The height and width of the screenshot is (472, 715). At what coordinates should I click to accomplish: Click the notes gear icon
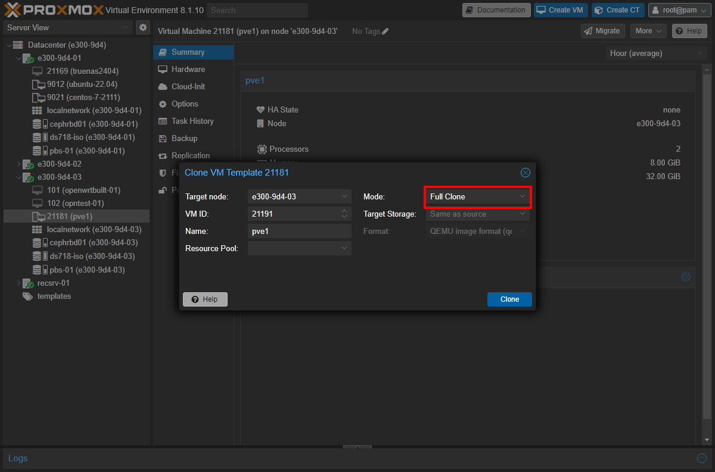(686, 277)
